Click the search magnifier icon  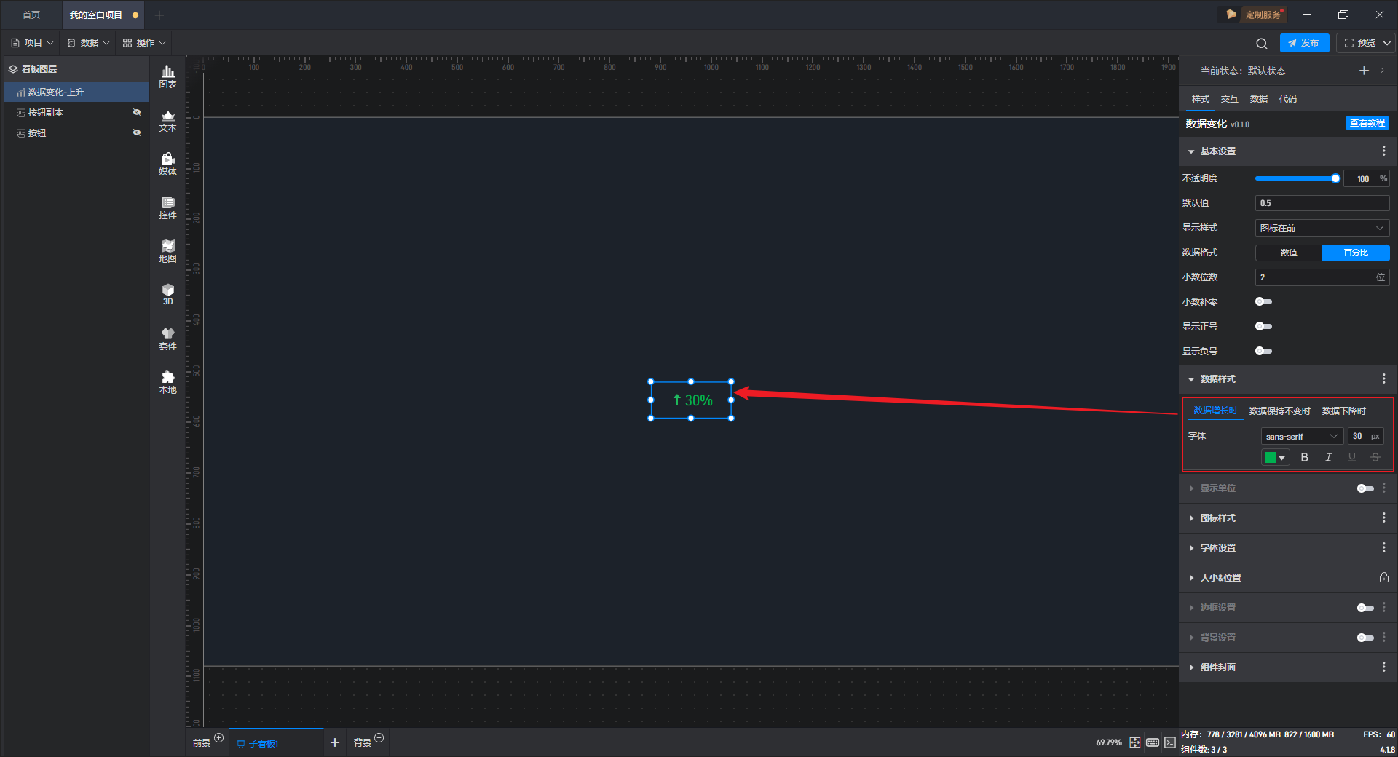coord(1262,43)
